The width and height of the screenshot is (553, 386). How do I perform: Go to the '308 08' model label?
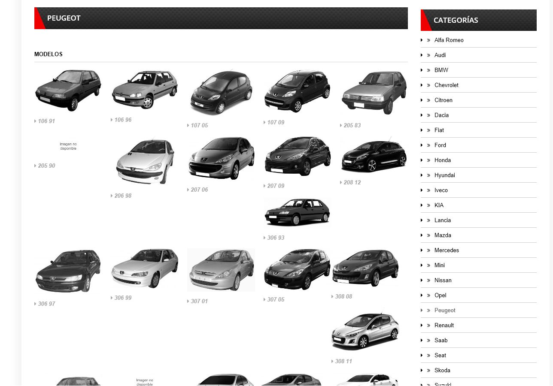point(343,297)
